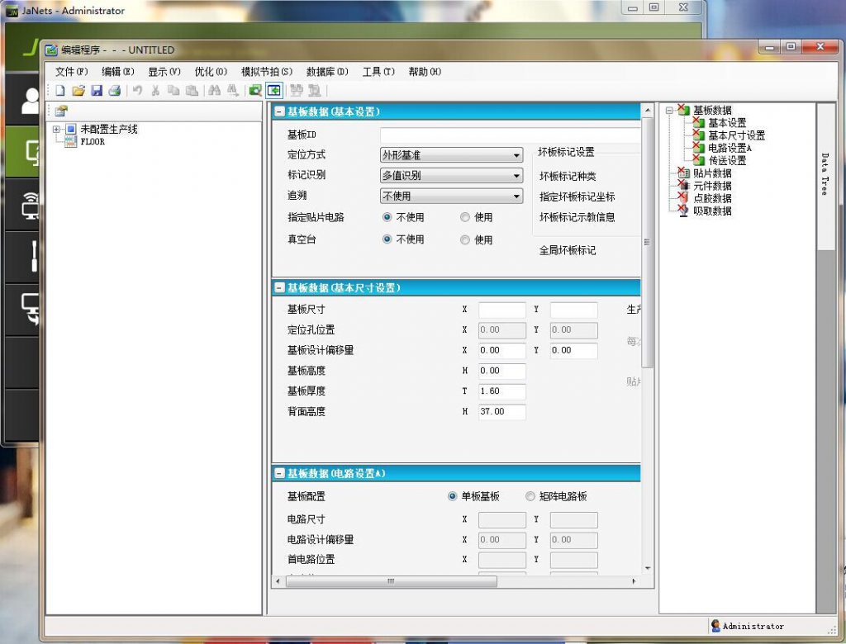
Task: Click Administrator in the status bar
Action: pos(753,626)
